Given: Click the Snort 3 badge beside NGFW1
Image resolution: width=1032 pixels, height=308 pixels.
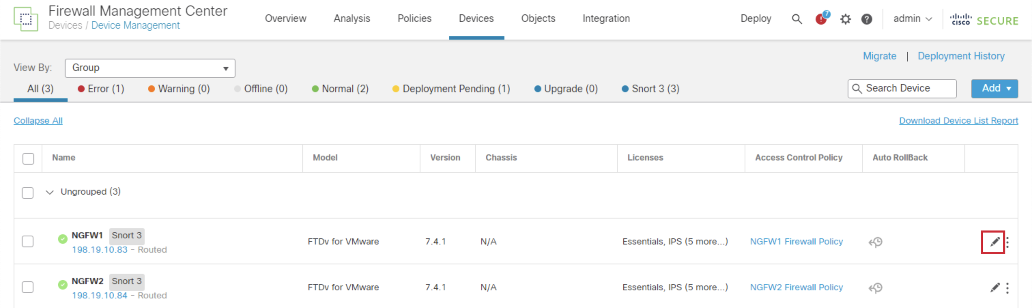Looking at the screenshot, I should [127, 236].
